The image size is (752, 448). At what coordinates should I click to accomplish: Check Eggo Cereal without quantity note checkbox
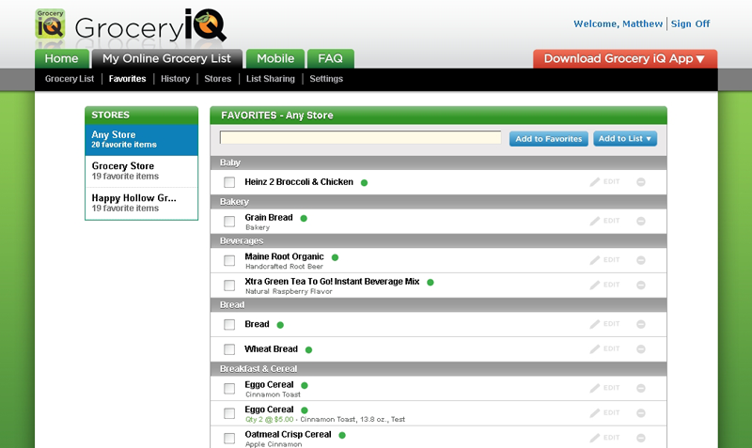[229, 388]
